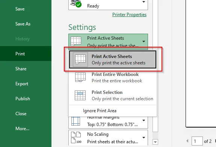Choose Close in the sidebar
The width and height of the screenshot is (216, 147).
coord(21,114)
